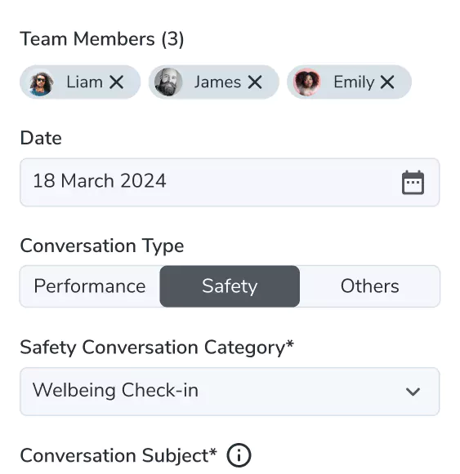Click the Conversation Subject label
The height and width of the screenshot is (474, 460).
[x=118, y=455]
